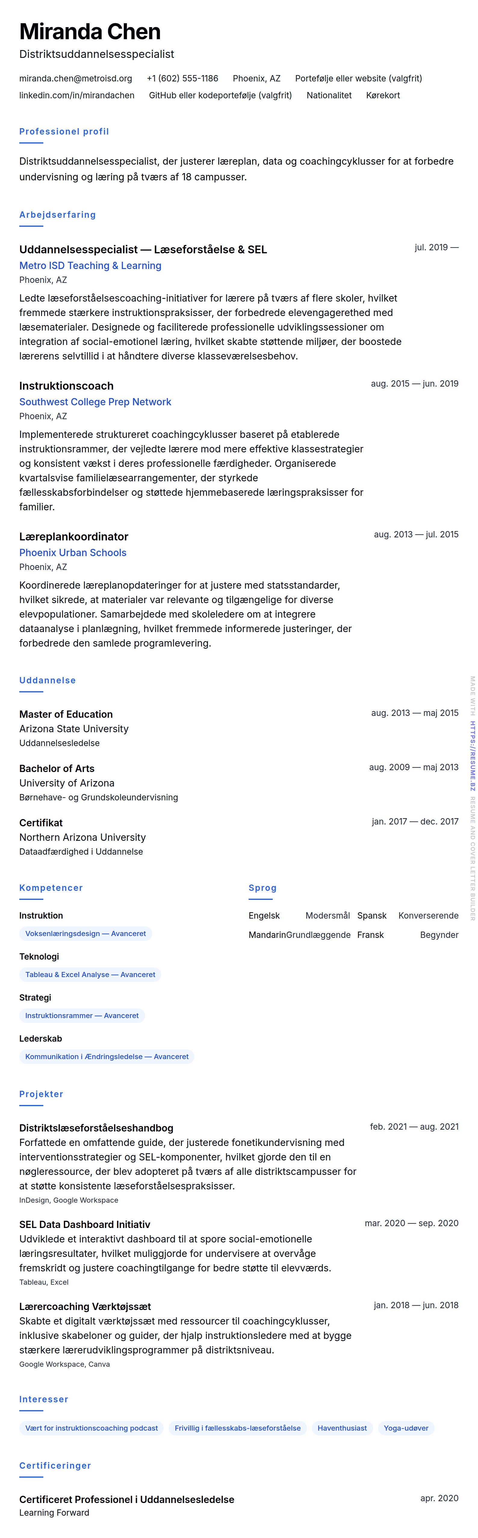This screenshot has height=1538, width=478.
Task: Click the Tableau & Excel Analyse skill tag
Action: (90, 974)
